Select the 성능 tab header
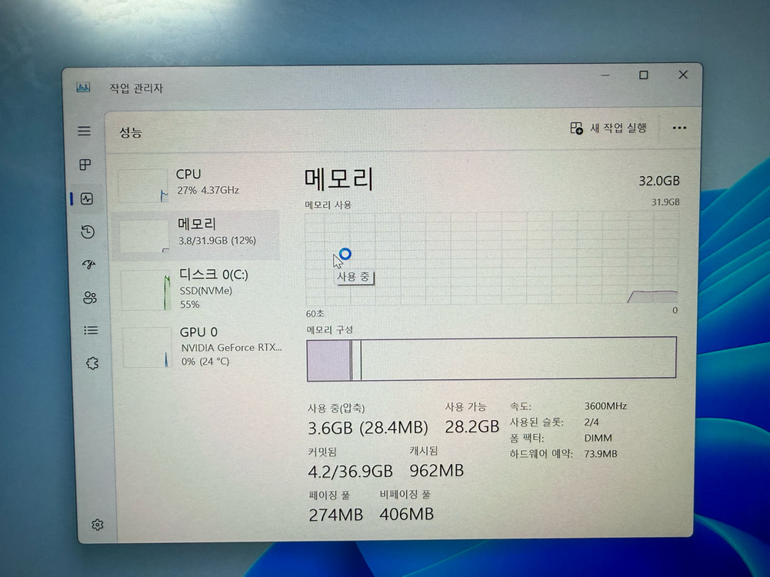 click(129, 132)
